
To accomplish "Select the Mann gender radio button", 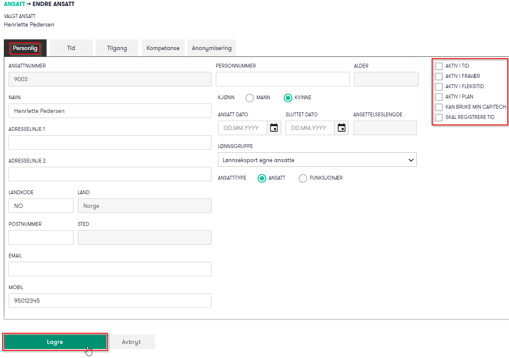I will pos(250,98).
